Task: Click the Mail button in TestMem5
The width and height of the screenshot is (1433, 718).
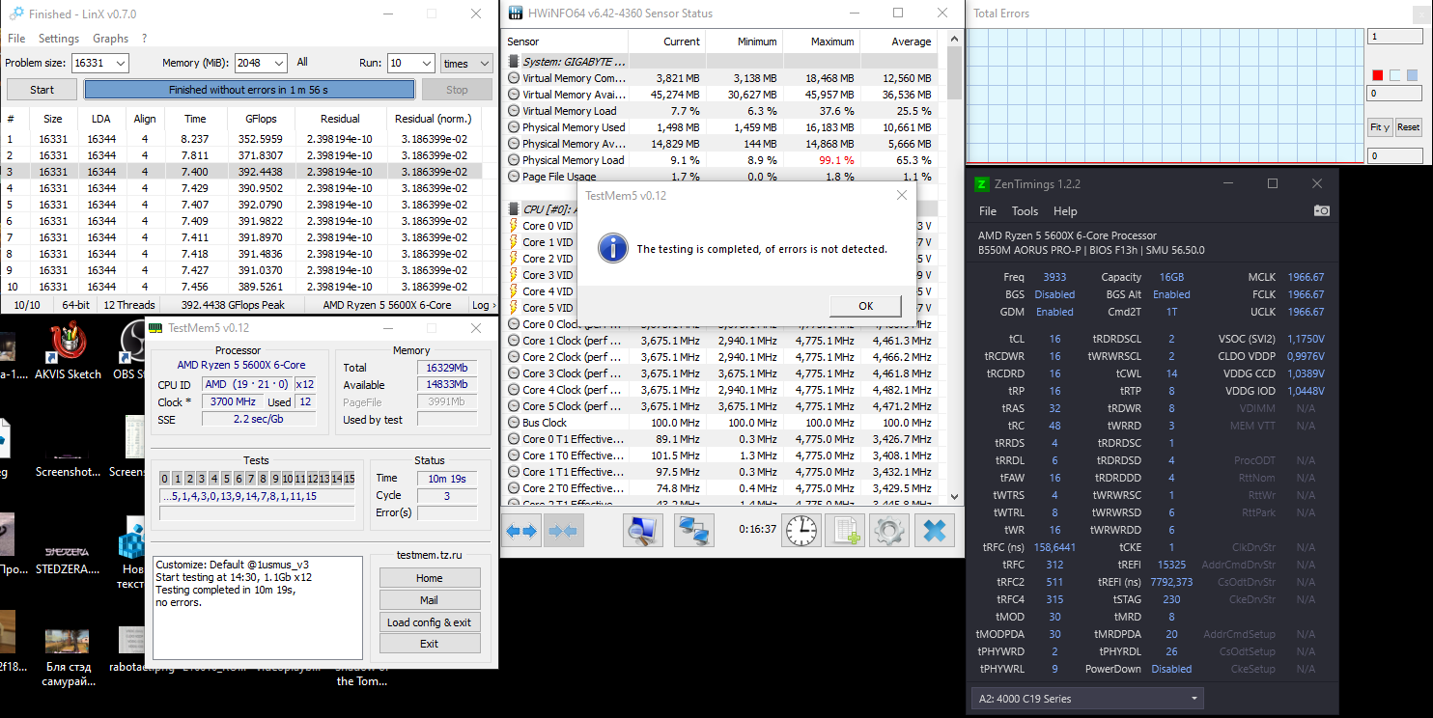Action: pyautogui.click(x=429, y=600)
